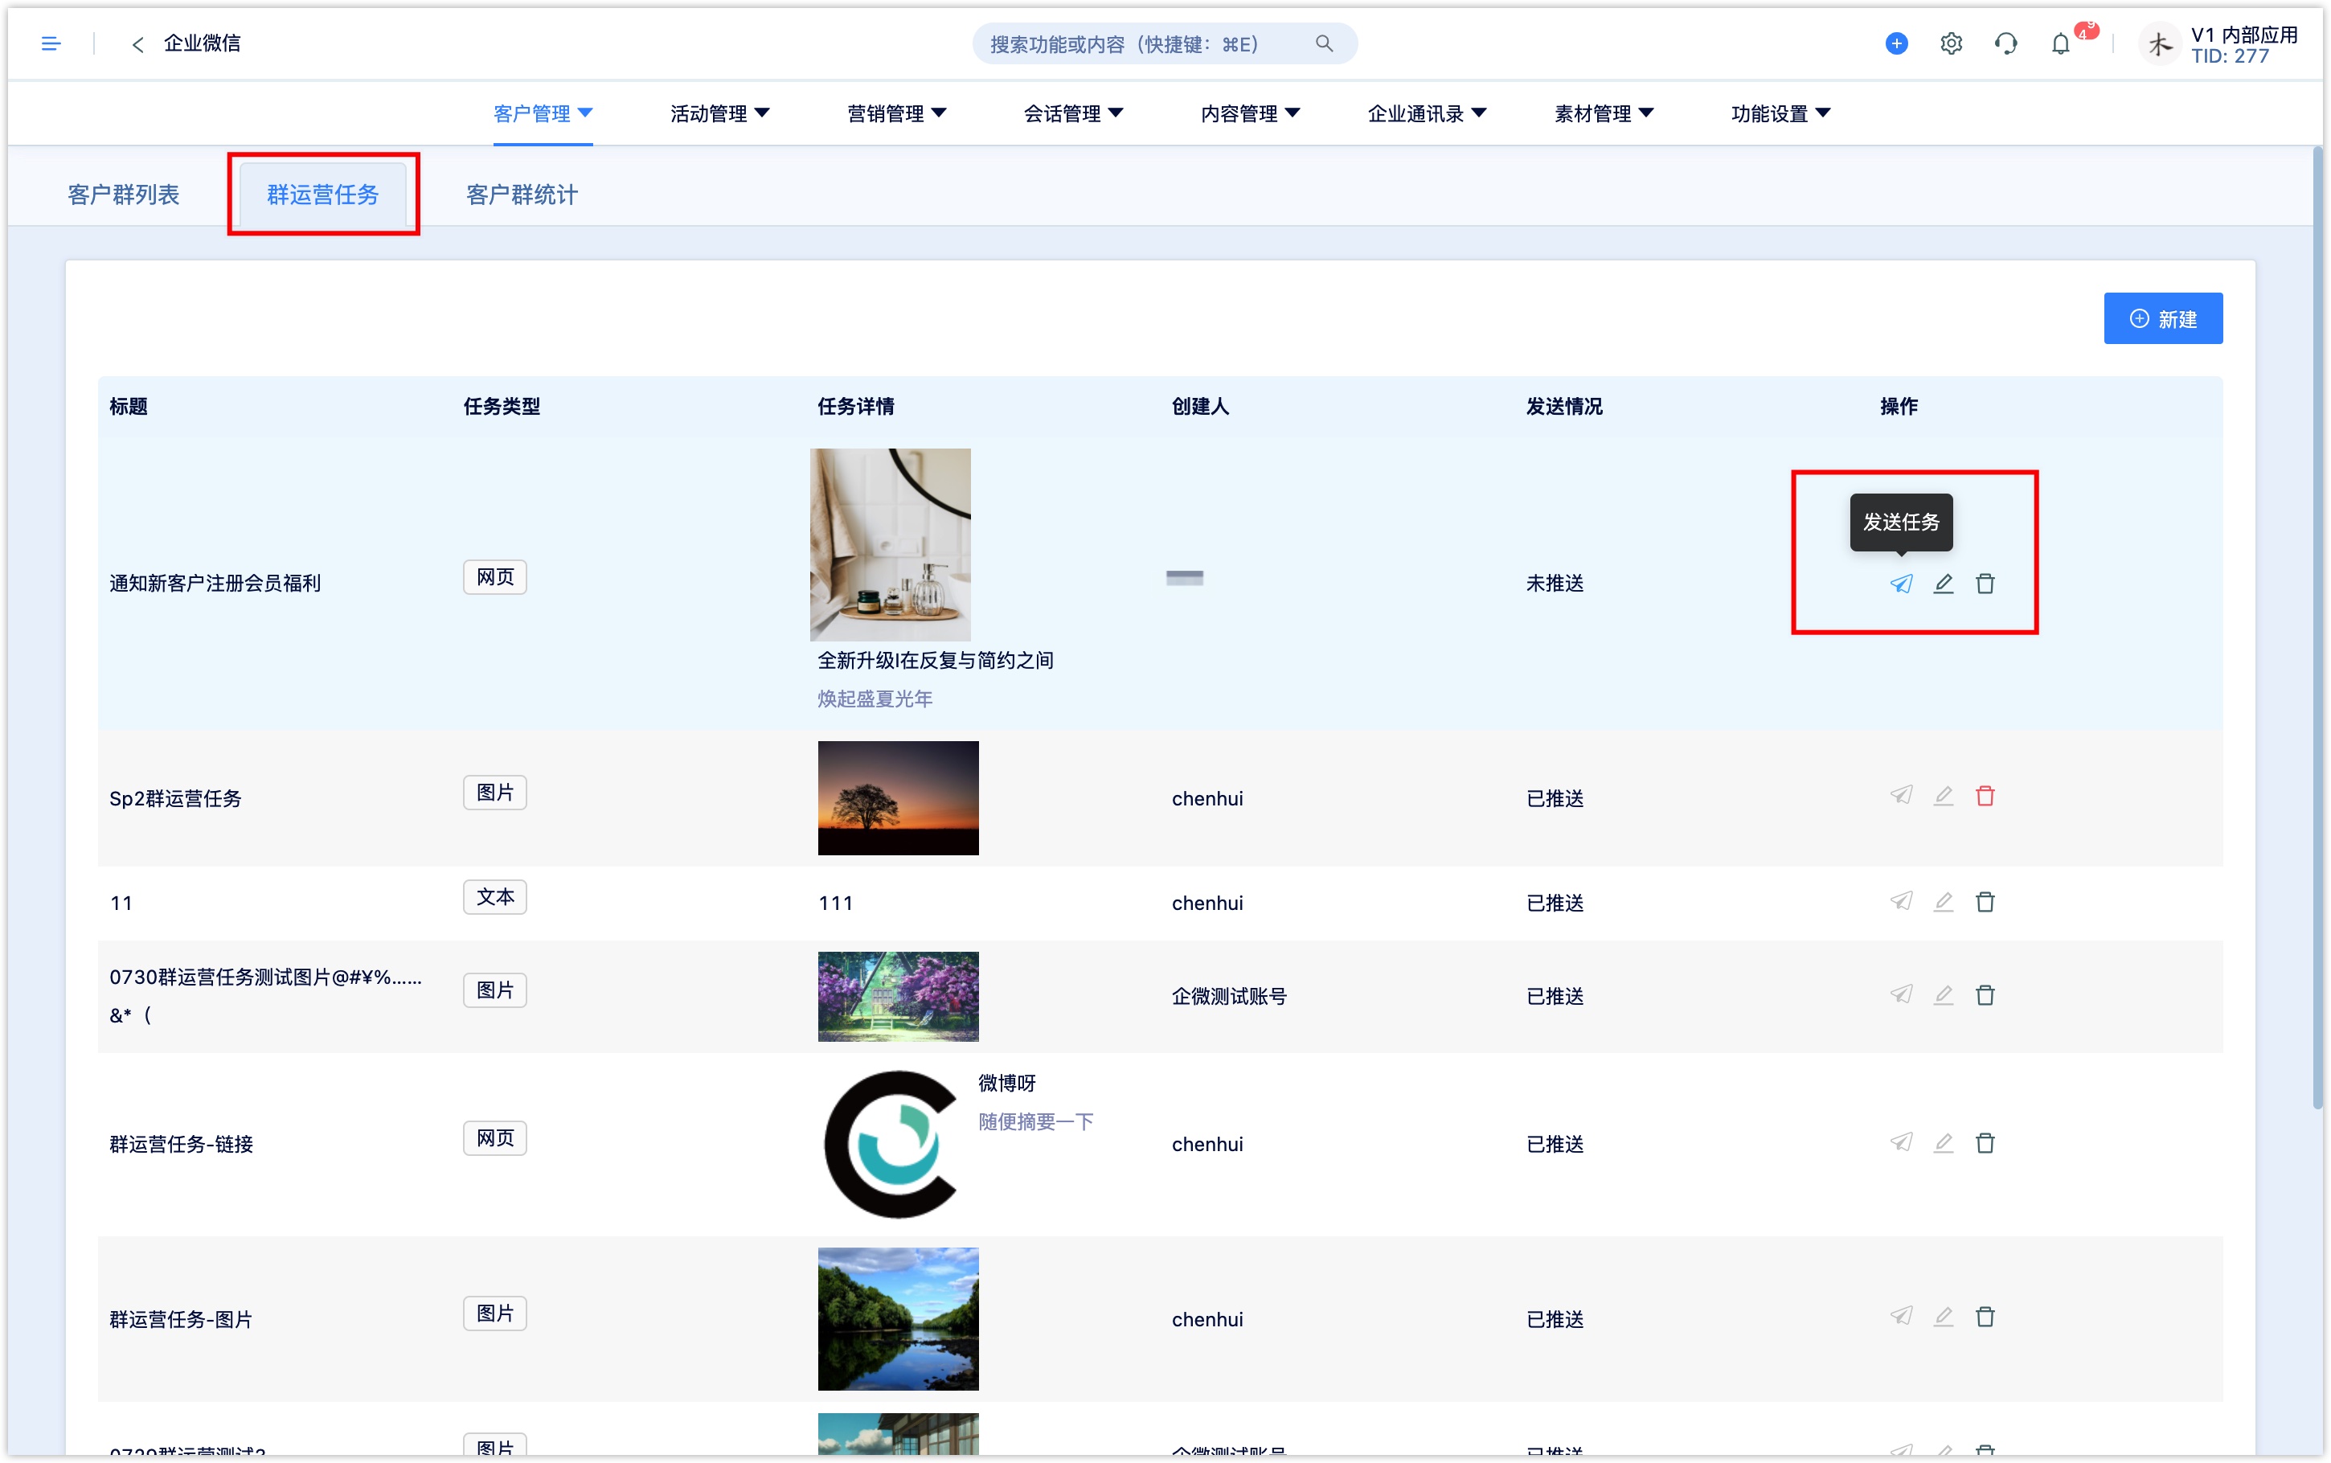
Task: Click the 网页 tag in 群运营任务-链接 row
Action: 494,1138
